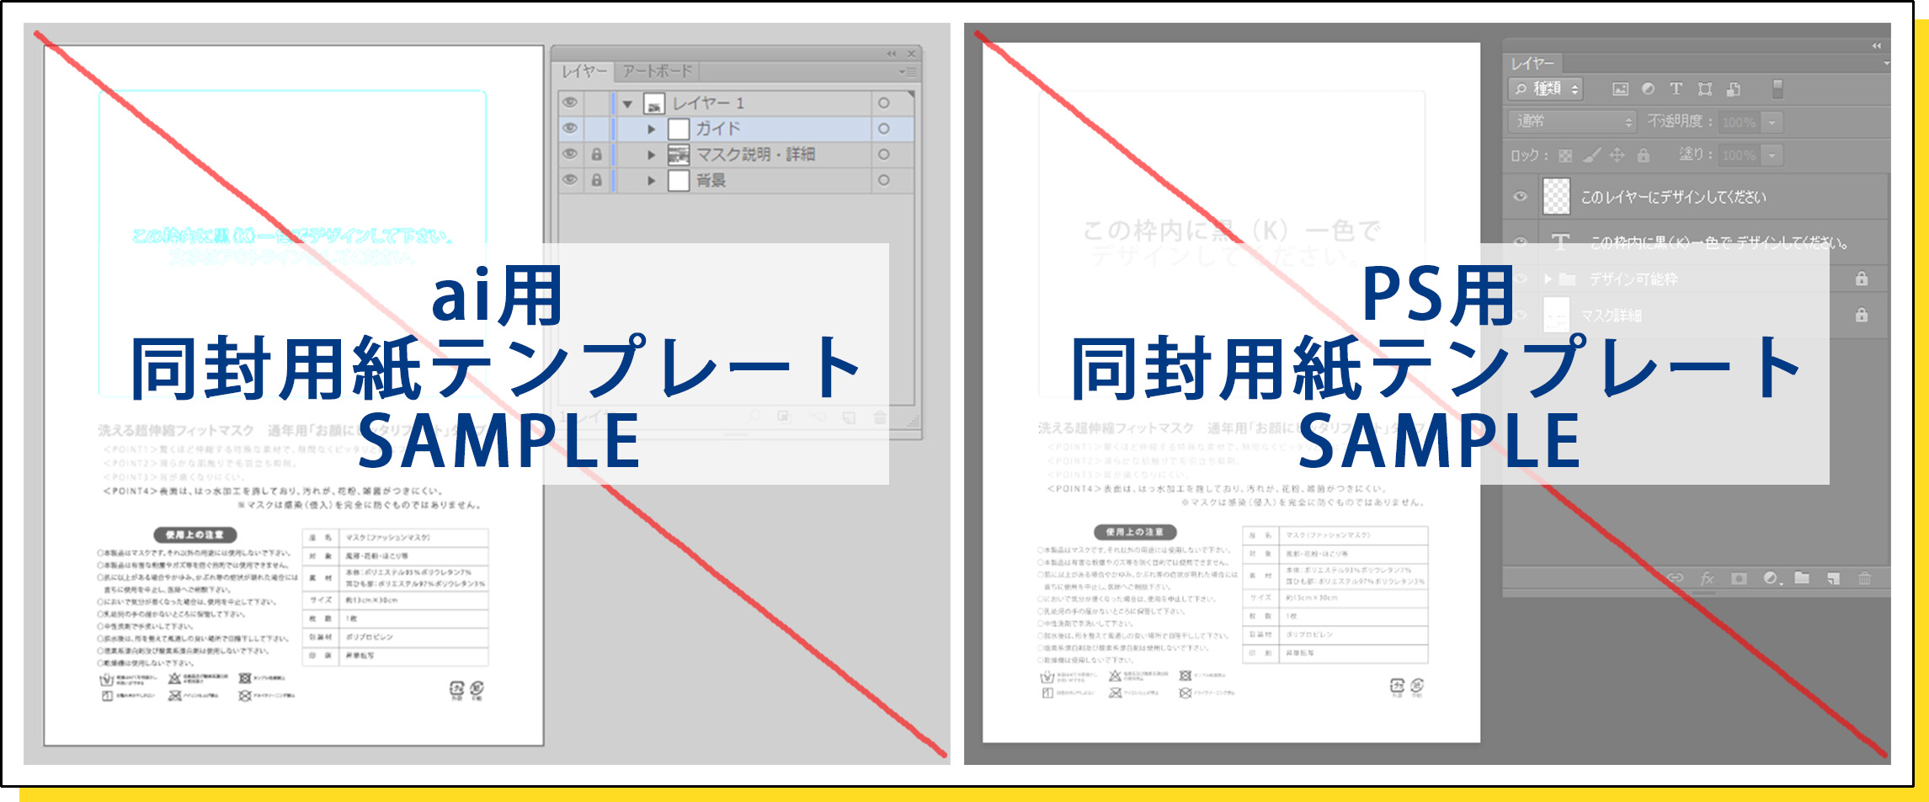
Task: Open the 塗り fill slider arrow
Action: click(1772, 156)
